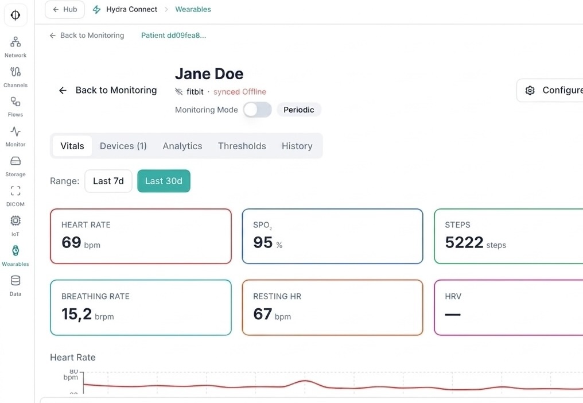Image resolution: width=583 pixels, height=403 pixels.
Task: Open the Data section in the sidebar
Action: tap(15, 281)
